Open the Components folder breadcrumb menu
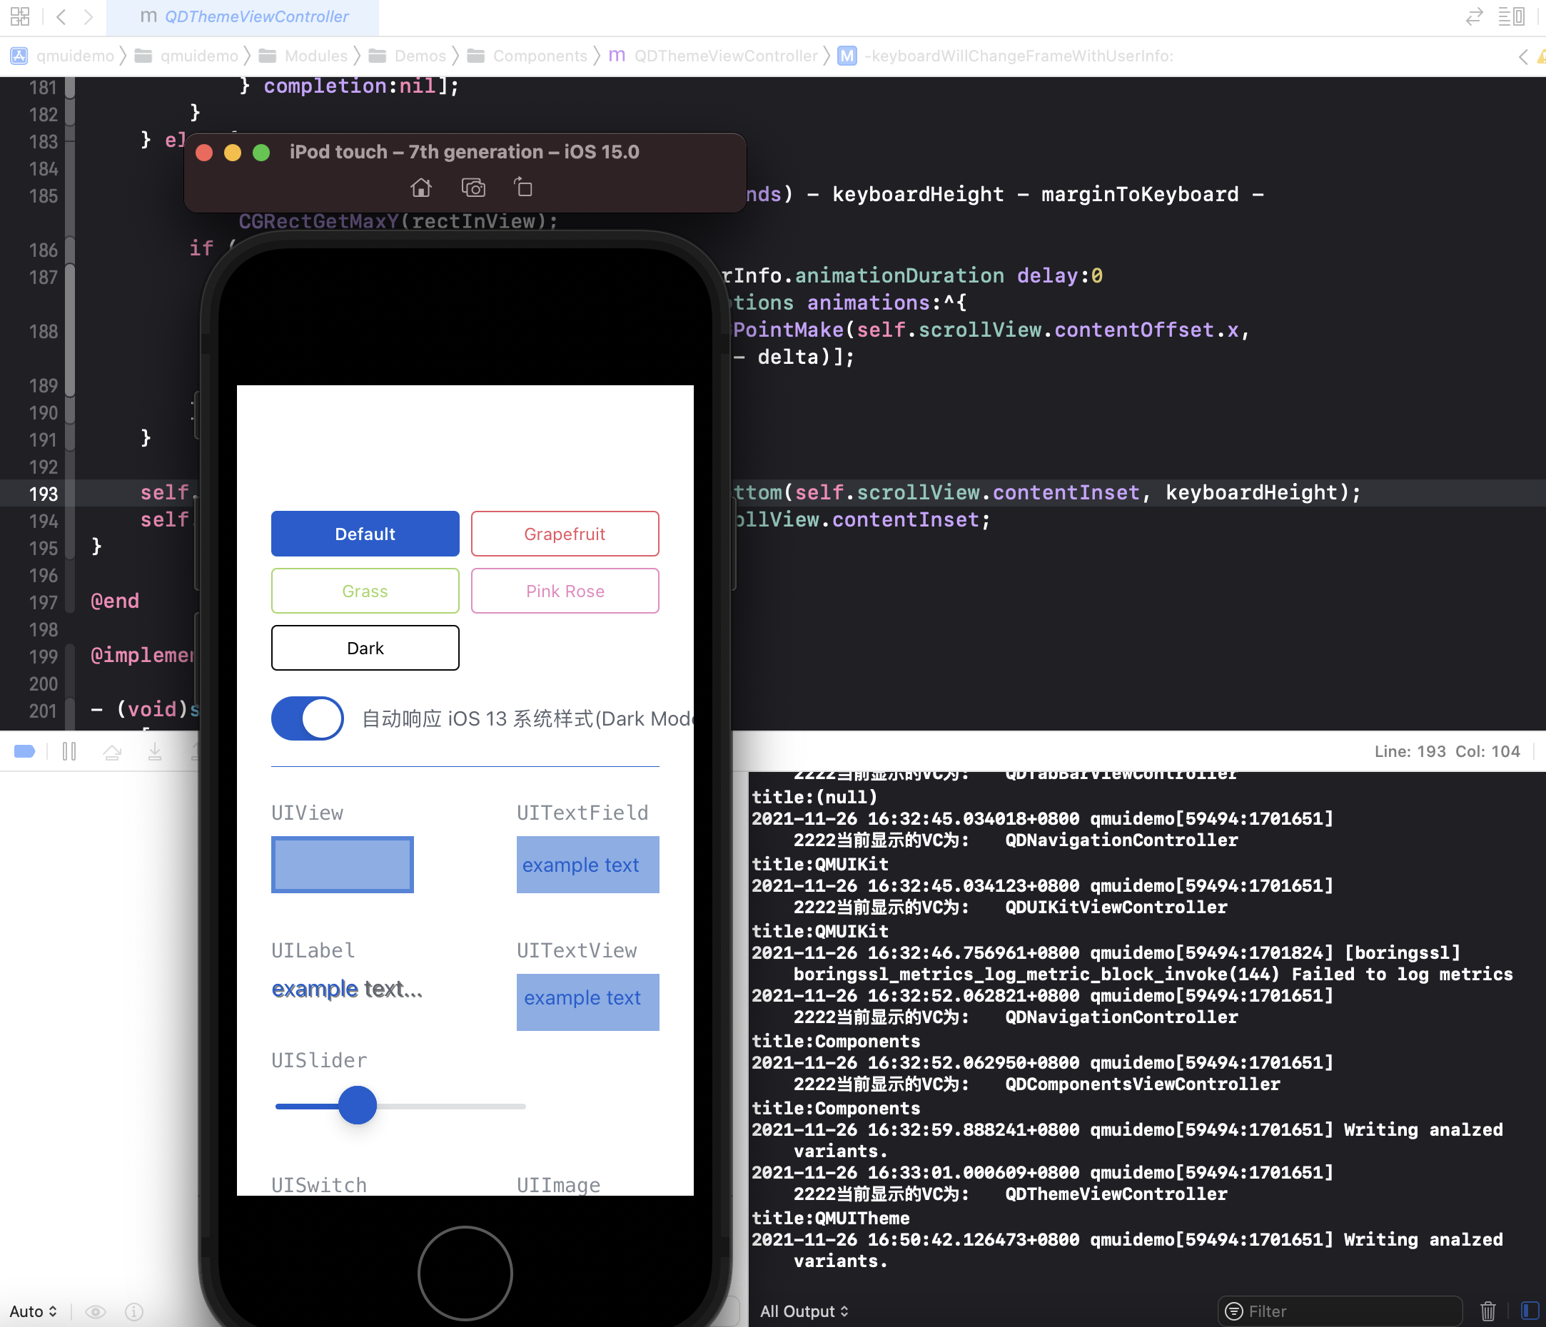This screenshot has height=1327, width=1546. [x=539, y=56]
